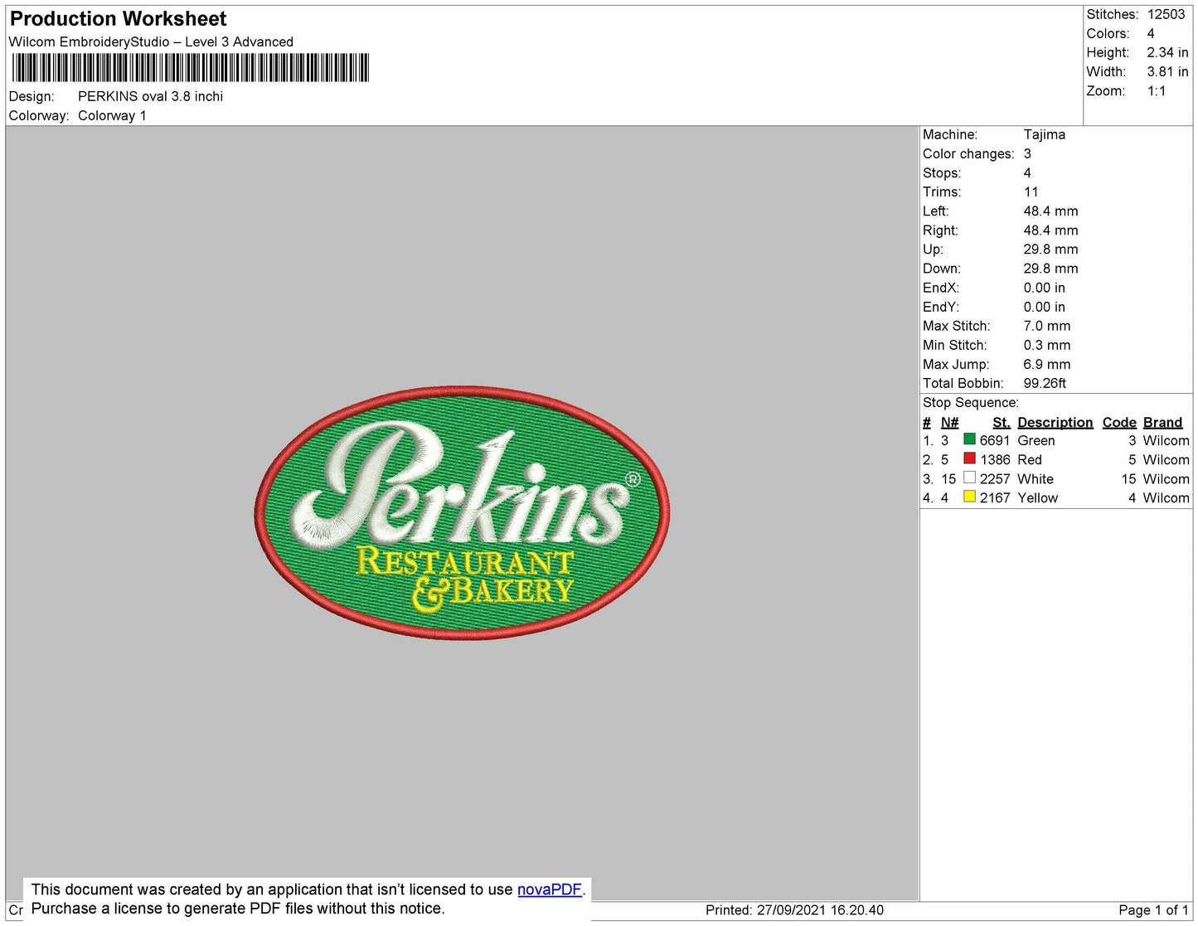Click the St. column header
1198x926 pixels.
coord(1002,423)
